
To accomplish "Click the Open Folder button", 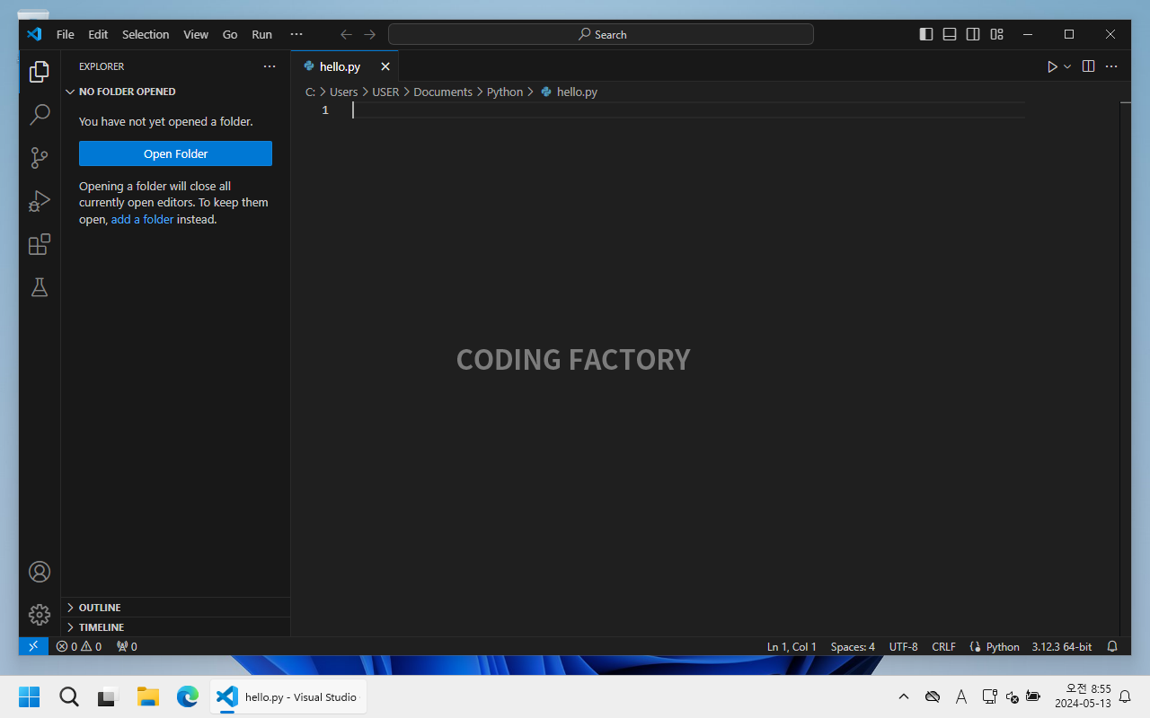I will coord(175,153).
